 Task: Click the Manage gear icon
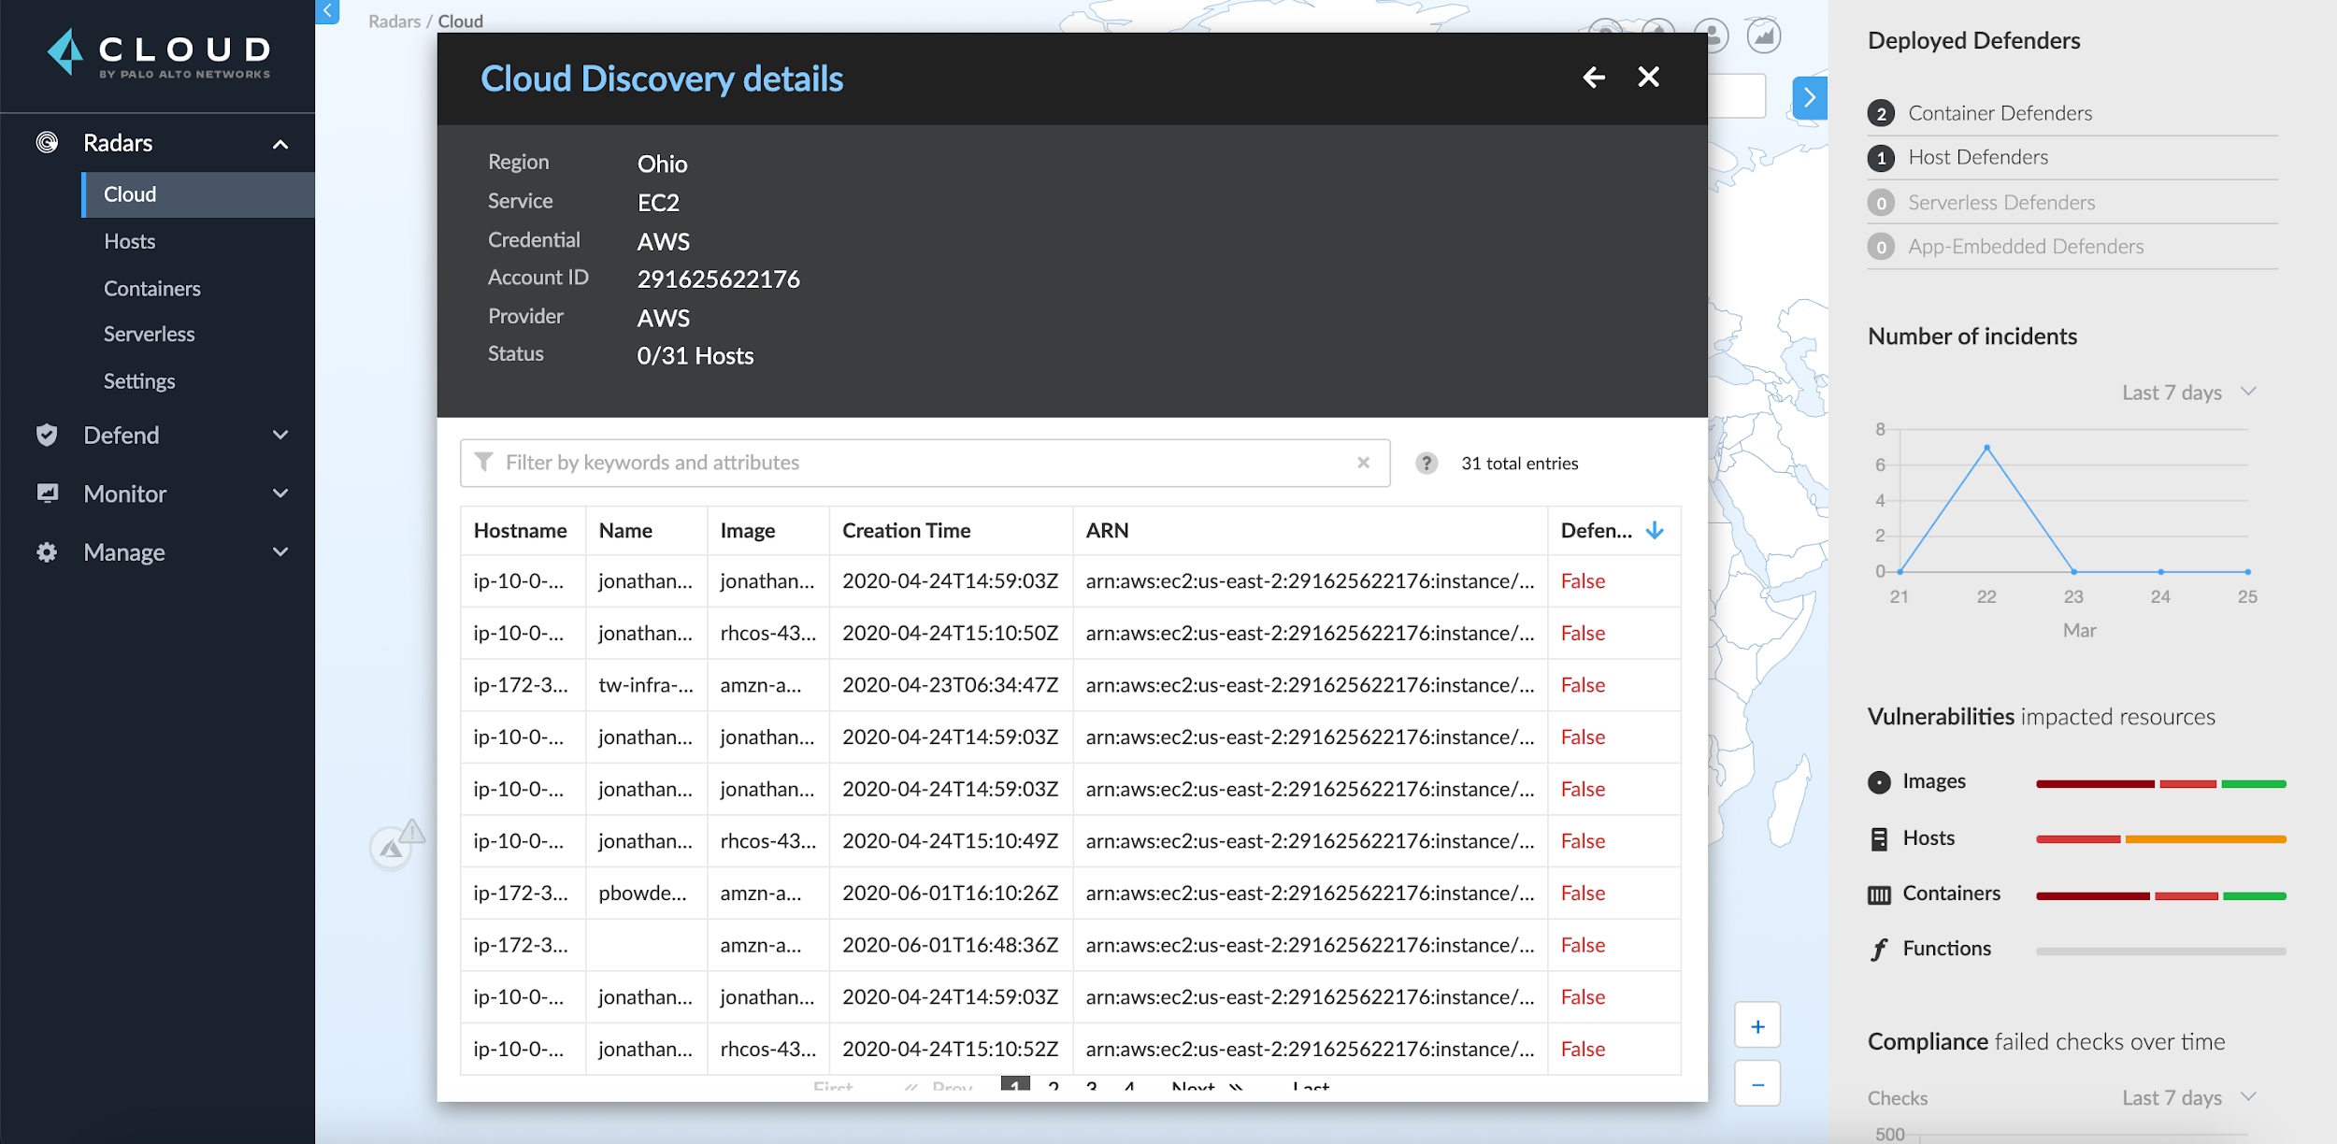[x=47, y=551]
